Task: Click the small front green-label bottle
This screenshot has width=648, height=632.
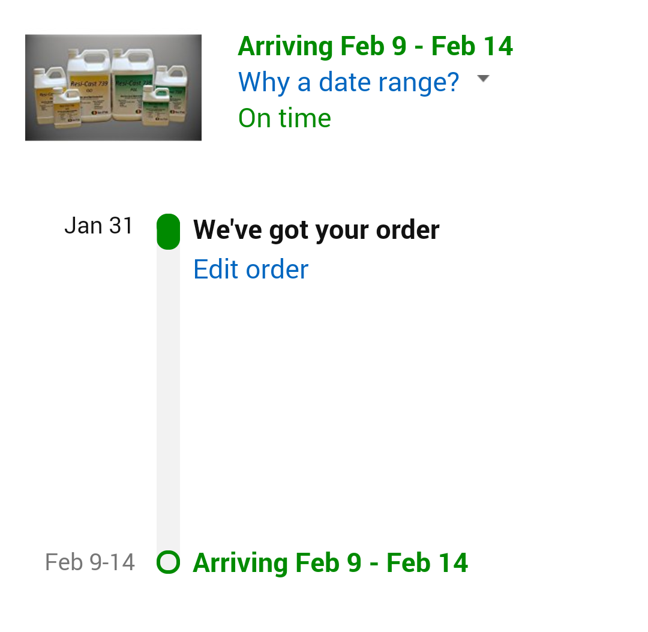Action: 155,106
